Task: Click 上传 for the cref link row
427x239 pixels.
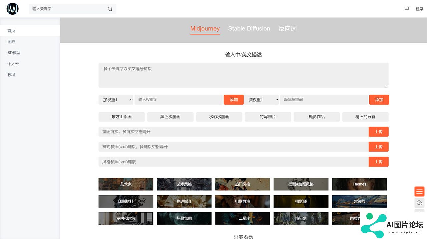Action: 379,147
